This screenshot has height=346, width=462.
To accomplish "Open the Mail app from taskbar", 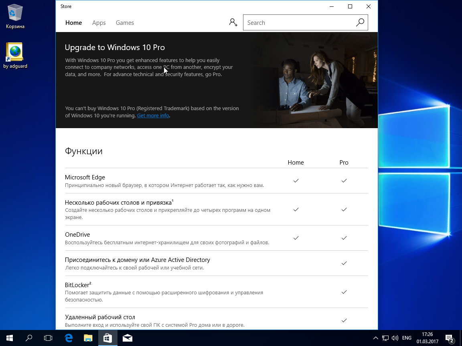I will [127, 338].
